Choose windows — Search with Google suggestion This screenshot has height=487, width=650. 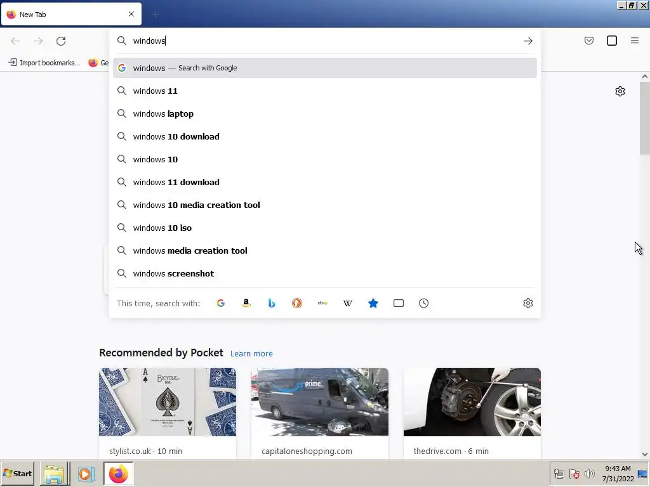[324, 68]
